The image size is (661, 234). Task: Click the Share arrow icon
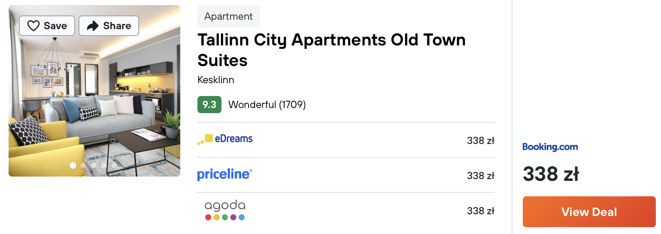click(93, 26)
